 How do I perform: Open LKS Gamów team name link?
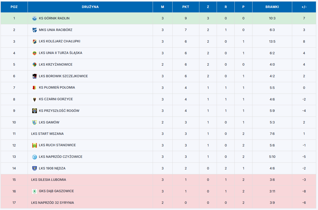49,122
